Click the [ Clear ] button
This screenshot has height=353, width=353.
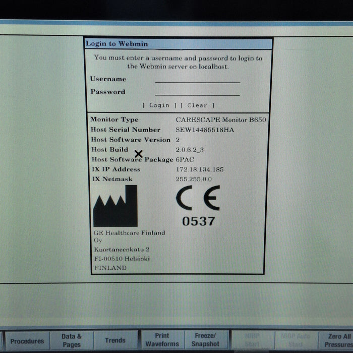click(x=197, y=105)
